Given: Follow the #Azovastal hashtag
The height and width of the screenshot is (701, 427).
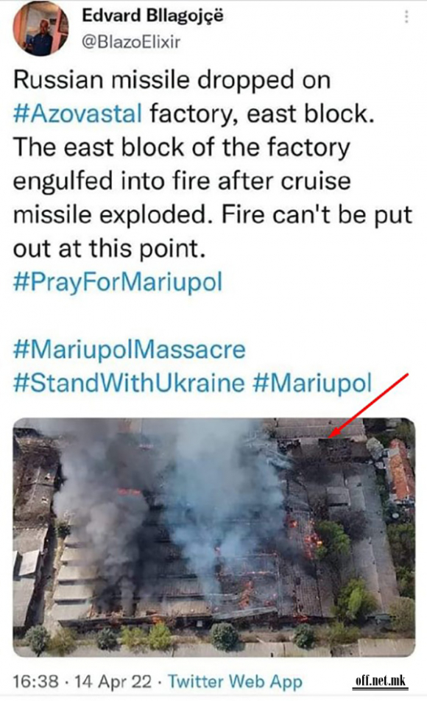Looking at the screenshot, I should click(78, 113).
